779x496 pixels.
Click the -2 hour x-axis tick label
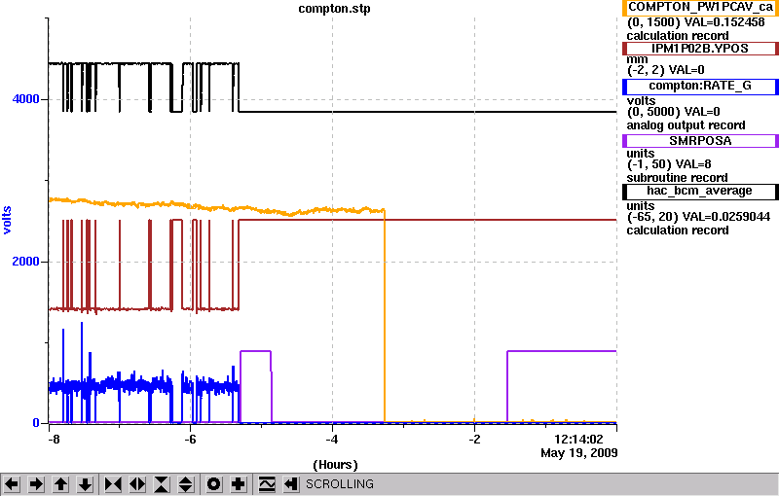pos(474,440)
